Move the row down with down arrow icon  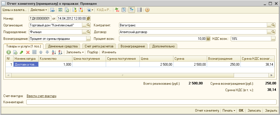(x=47, y=52)
